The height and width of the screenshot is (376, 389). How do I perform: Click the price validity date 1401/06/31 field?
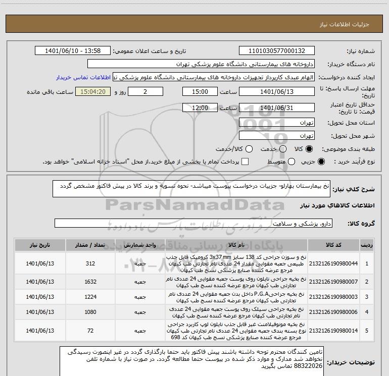click(x=277, y=108)
